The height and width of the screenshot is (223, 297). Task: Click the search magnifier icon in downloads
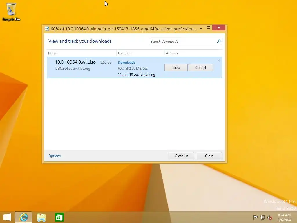[x=219, y=41]
